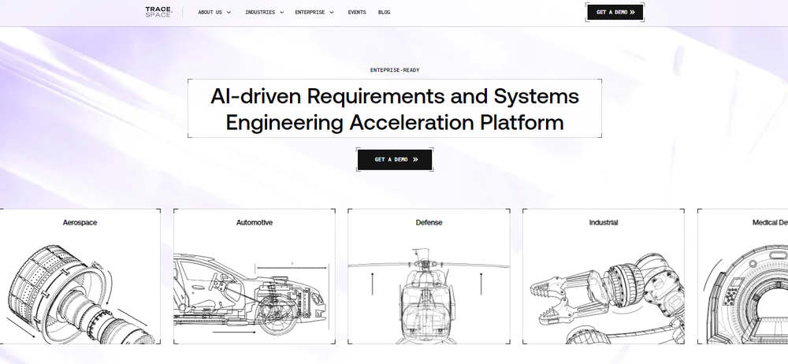Viewport: 788px width, 364px height.
Task: Expand the Industries chevron arrow
Action: click(281, 13)
